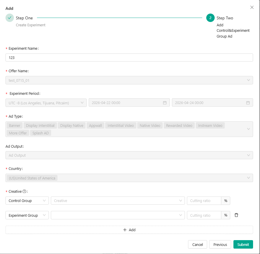
Task: Click end date field 2026-04-24 00:00
Action: point(212,103)
